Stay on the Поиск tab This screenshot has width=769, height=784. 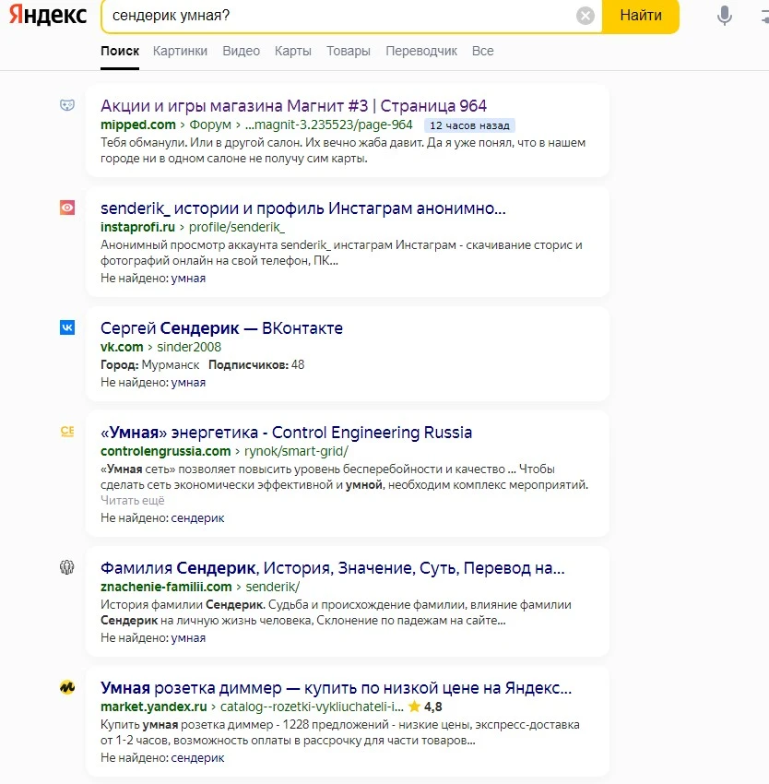tap(120, 51)
